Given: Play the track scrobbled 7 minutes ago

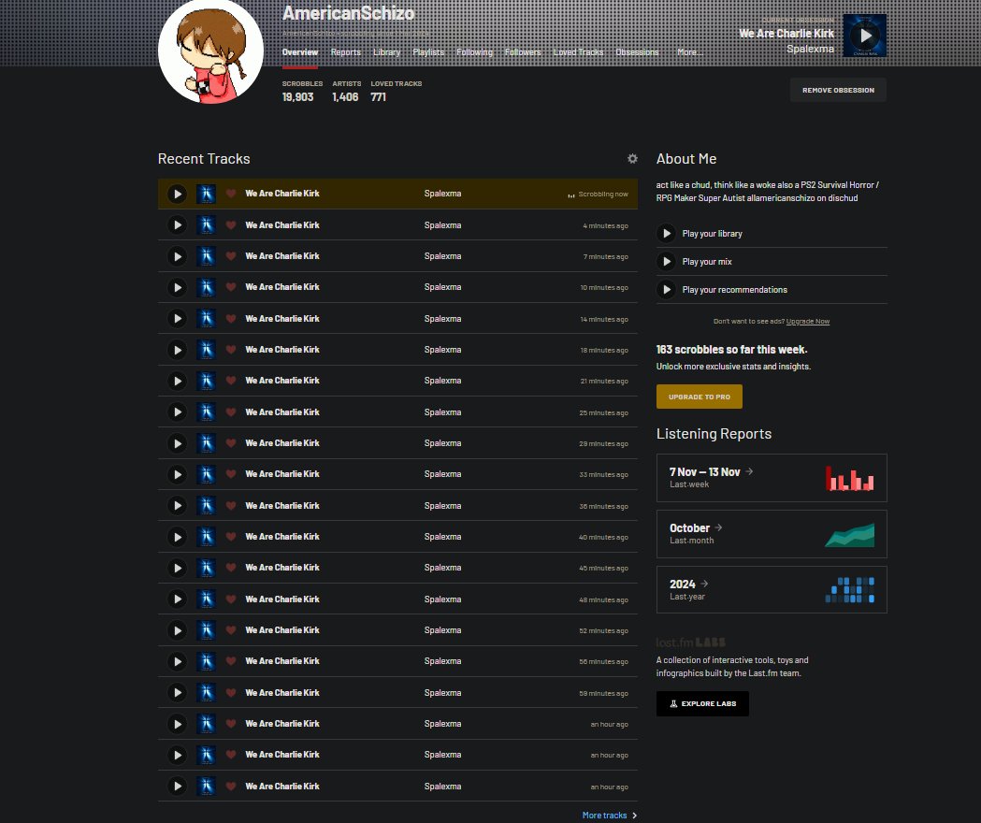Looking at the screenshot, I should pyautogui.click(x=177, y=256).
